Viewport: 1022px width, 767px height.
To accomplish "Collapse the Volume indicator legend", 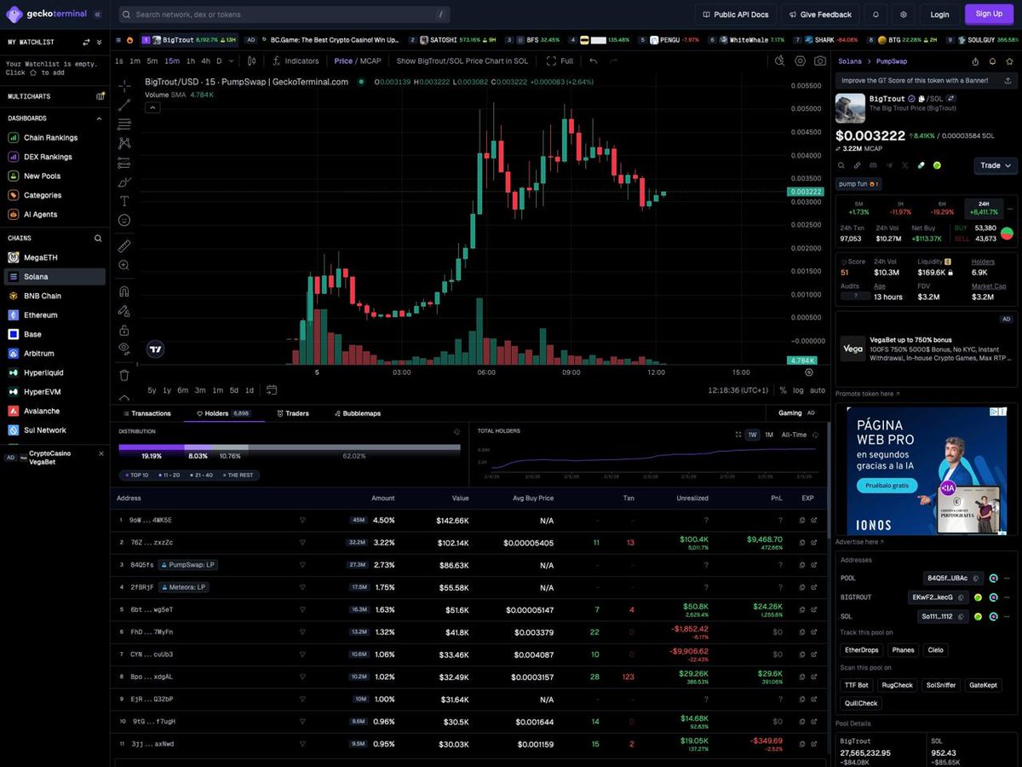I will coord(153,107).
